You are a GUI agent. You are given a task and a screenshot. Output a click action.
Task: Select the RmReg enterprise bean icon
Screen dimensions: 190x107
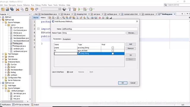[x=9, y=72]
